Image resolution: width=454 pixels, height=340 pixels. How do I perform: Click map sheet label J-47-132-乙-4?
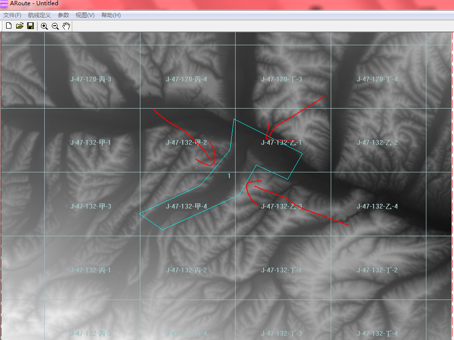pyautogui.click(x=377, y=206)
